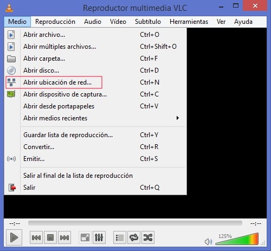Toggle loop repeat mode
The height and width of the screenshot is (251, 271).
point(134,237)
